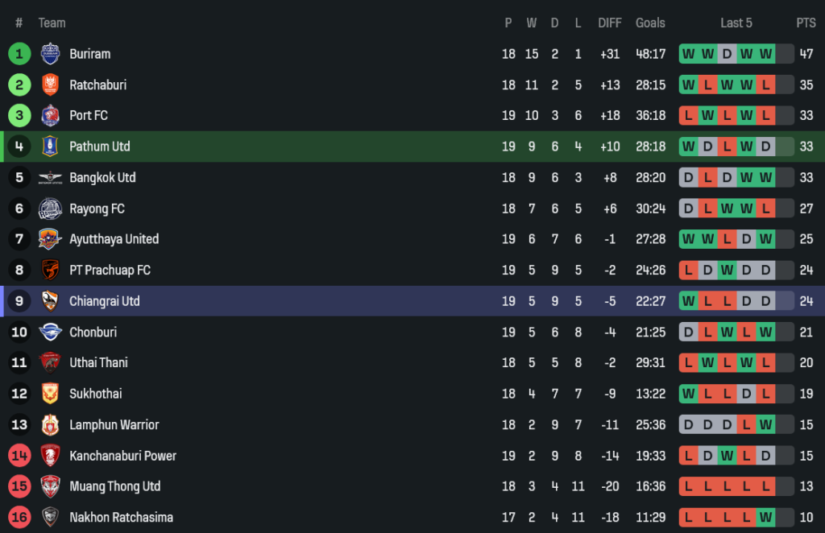Click the green position 1 rank badge
825x533 pixels.
(x=19, y=54)
